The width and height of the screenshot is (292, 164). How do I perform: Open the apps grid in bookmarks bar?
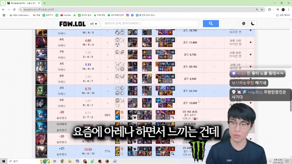4,15
